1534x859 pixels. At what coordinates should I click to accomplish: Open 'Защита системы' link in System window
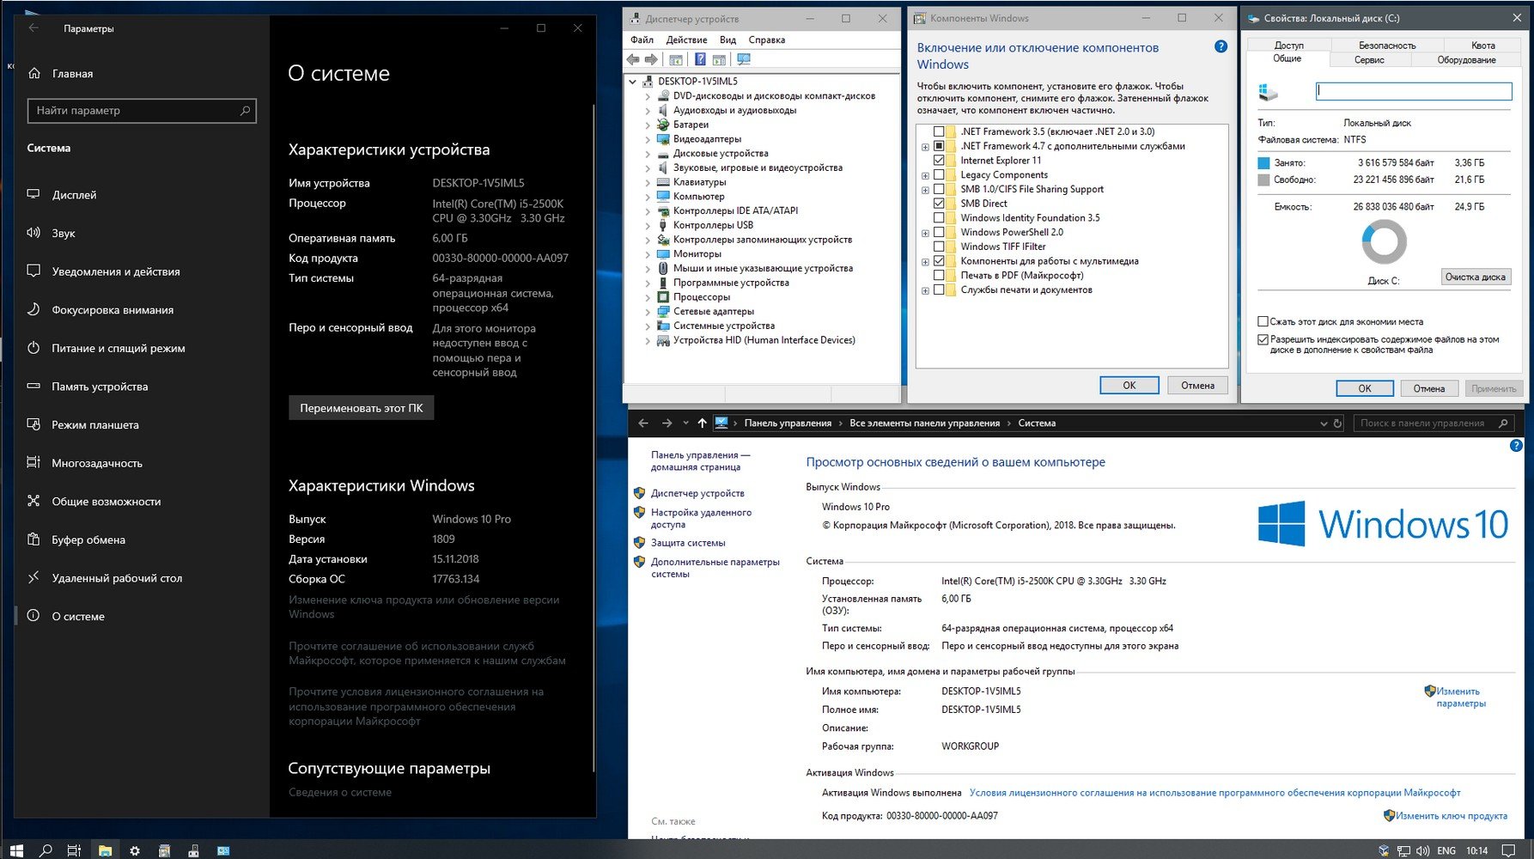pos(688,543)
